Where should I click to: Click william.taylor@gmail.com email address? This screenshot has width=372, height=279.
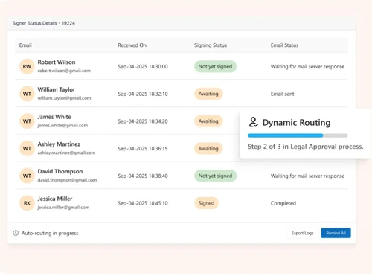[64, 98]
